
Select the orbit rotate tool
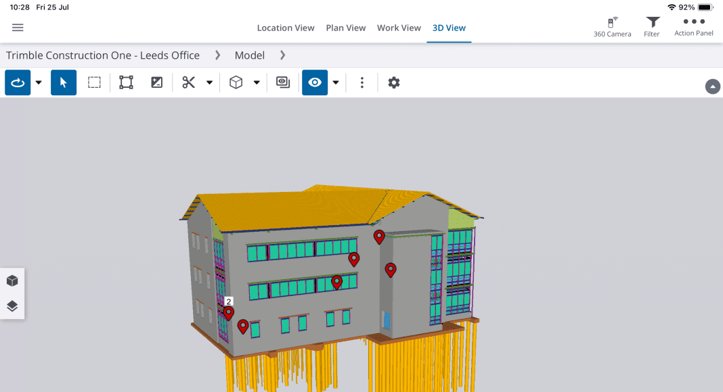point(18,82)
